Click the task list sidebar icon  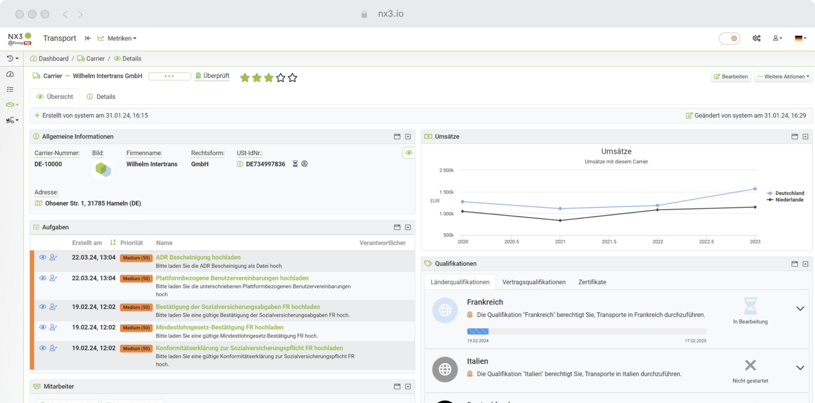(x=10, y=89)
